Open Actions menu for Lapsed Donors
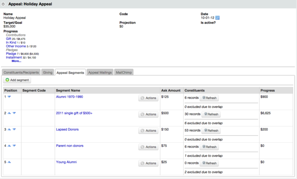The image size is (297, 179). (148, 131)
